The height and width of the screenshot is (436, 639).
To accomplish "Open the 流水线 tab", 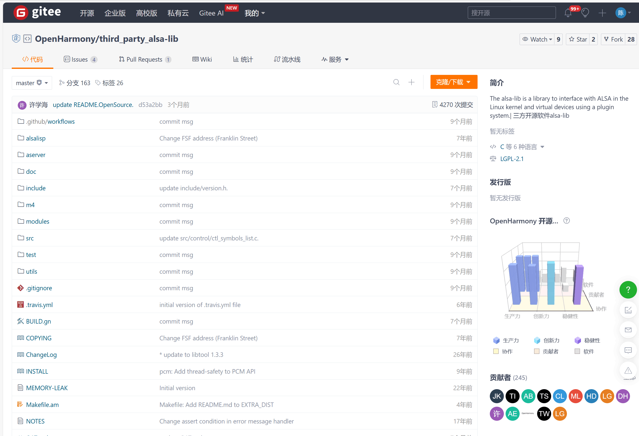I will coord(287,59).
